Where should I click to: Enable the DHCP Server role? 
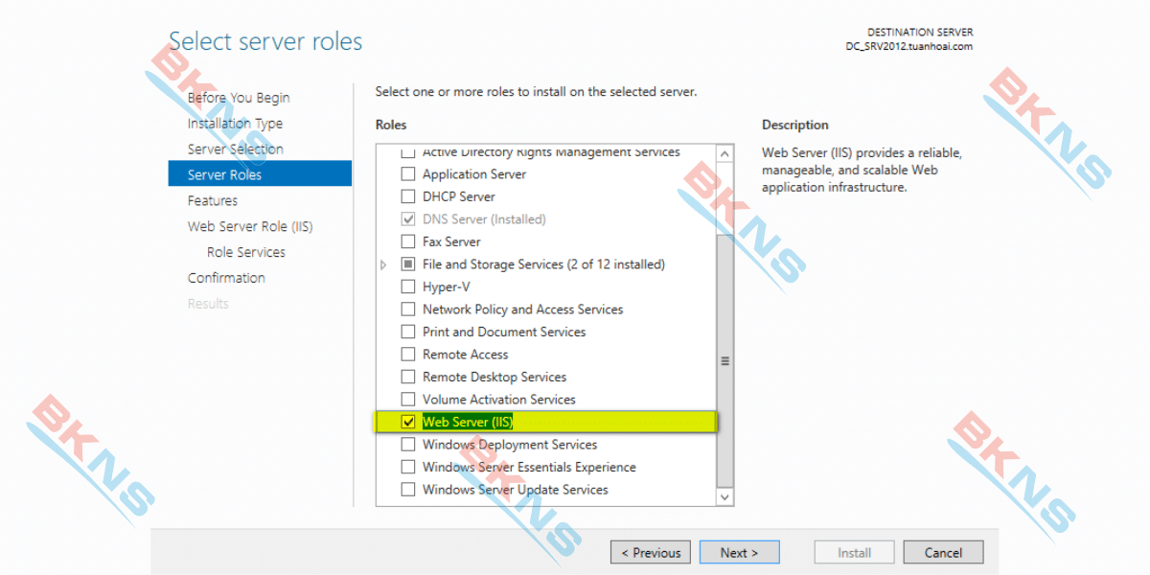408,196
